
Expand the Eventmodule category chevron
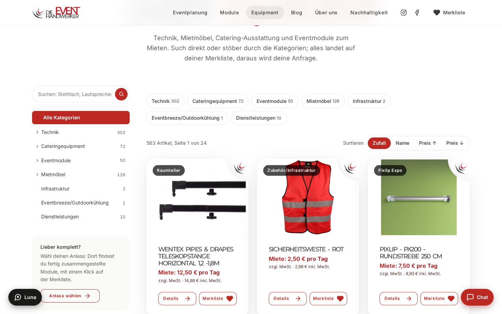click(x=37, y=160)
